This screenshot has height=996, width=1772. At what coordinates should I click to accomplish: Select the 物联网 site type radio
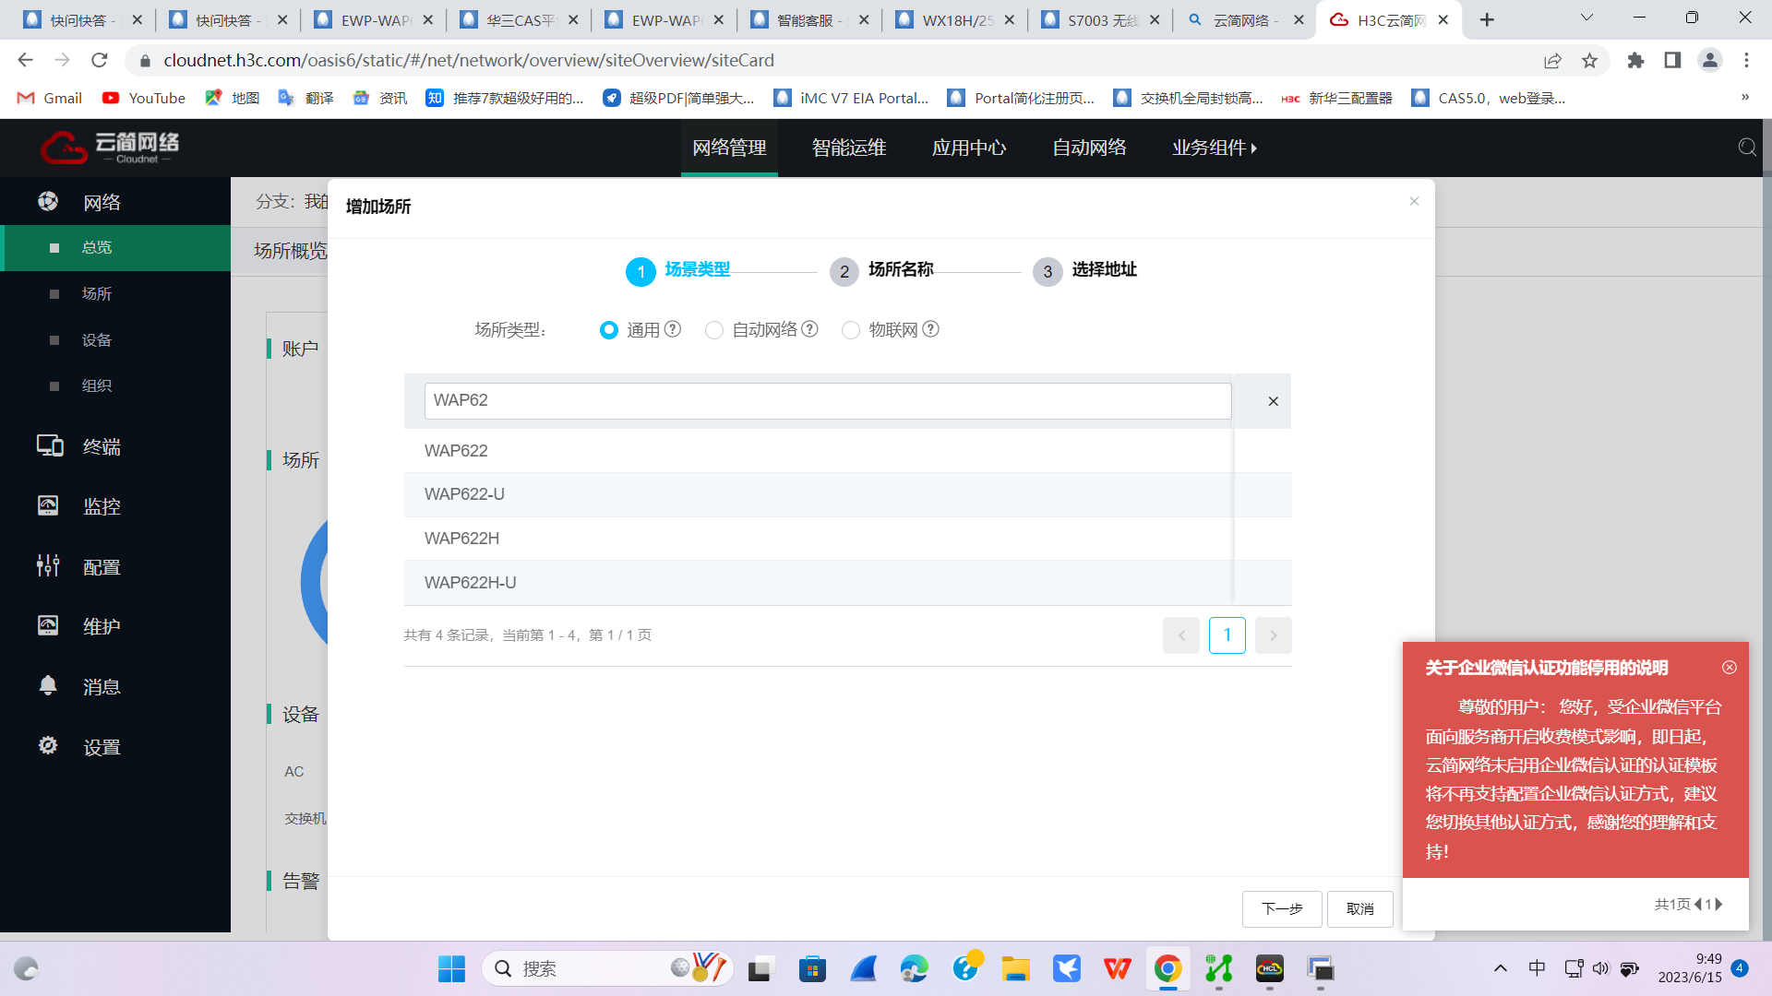pos(850,330)
